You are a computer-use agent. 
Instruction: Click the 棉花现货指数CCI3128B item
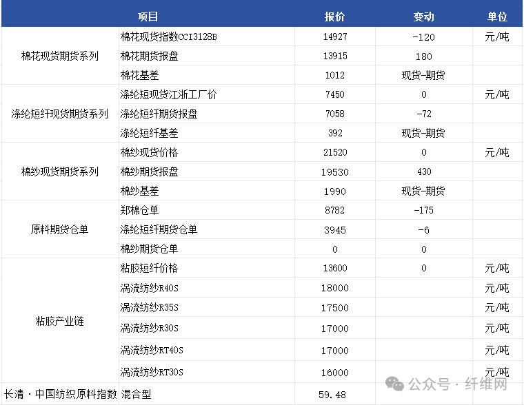click(168, 37)
